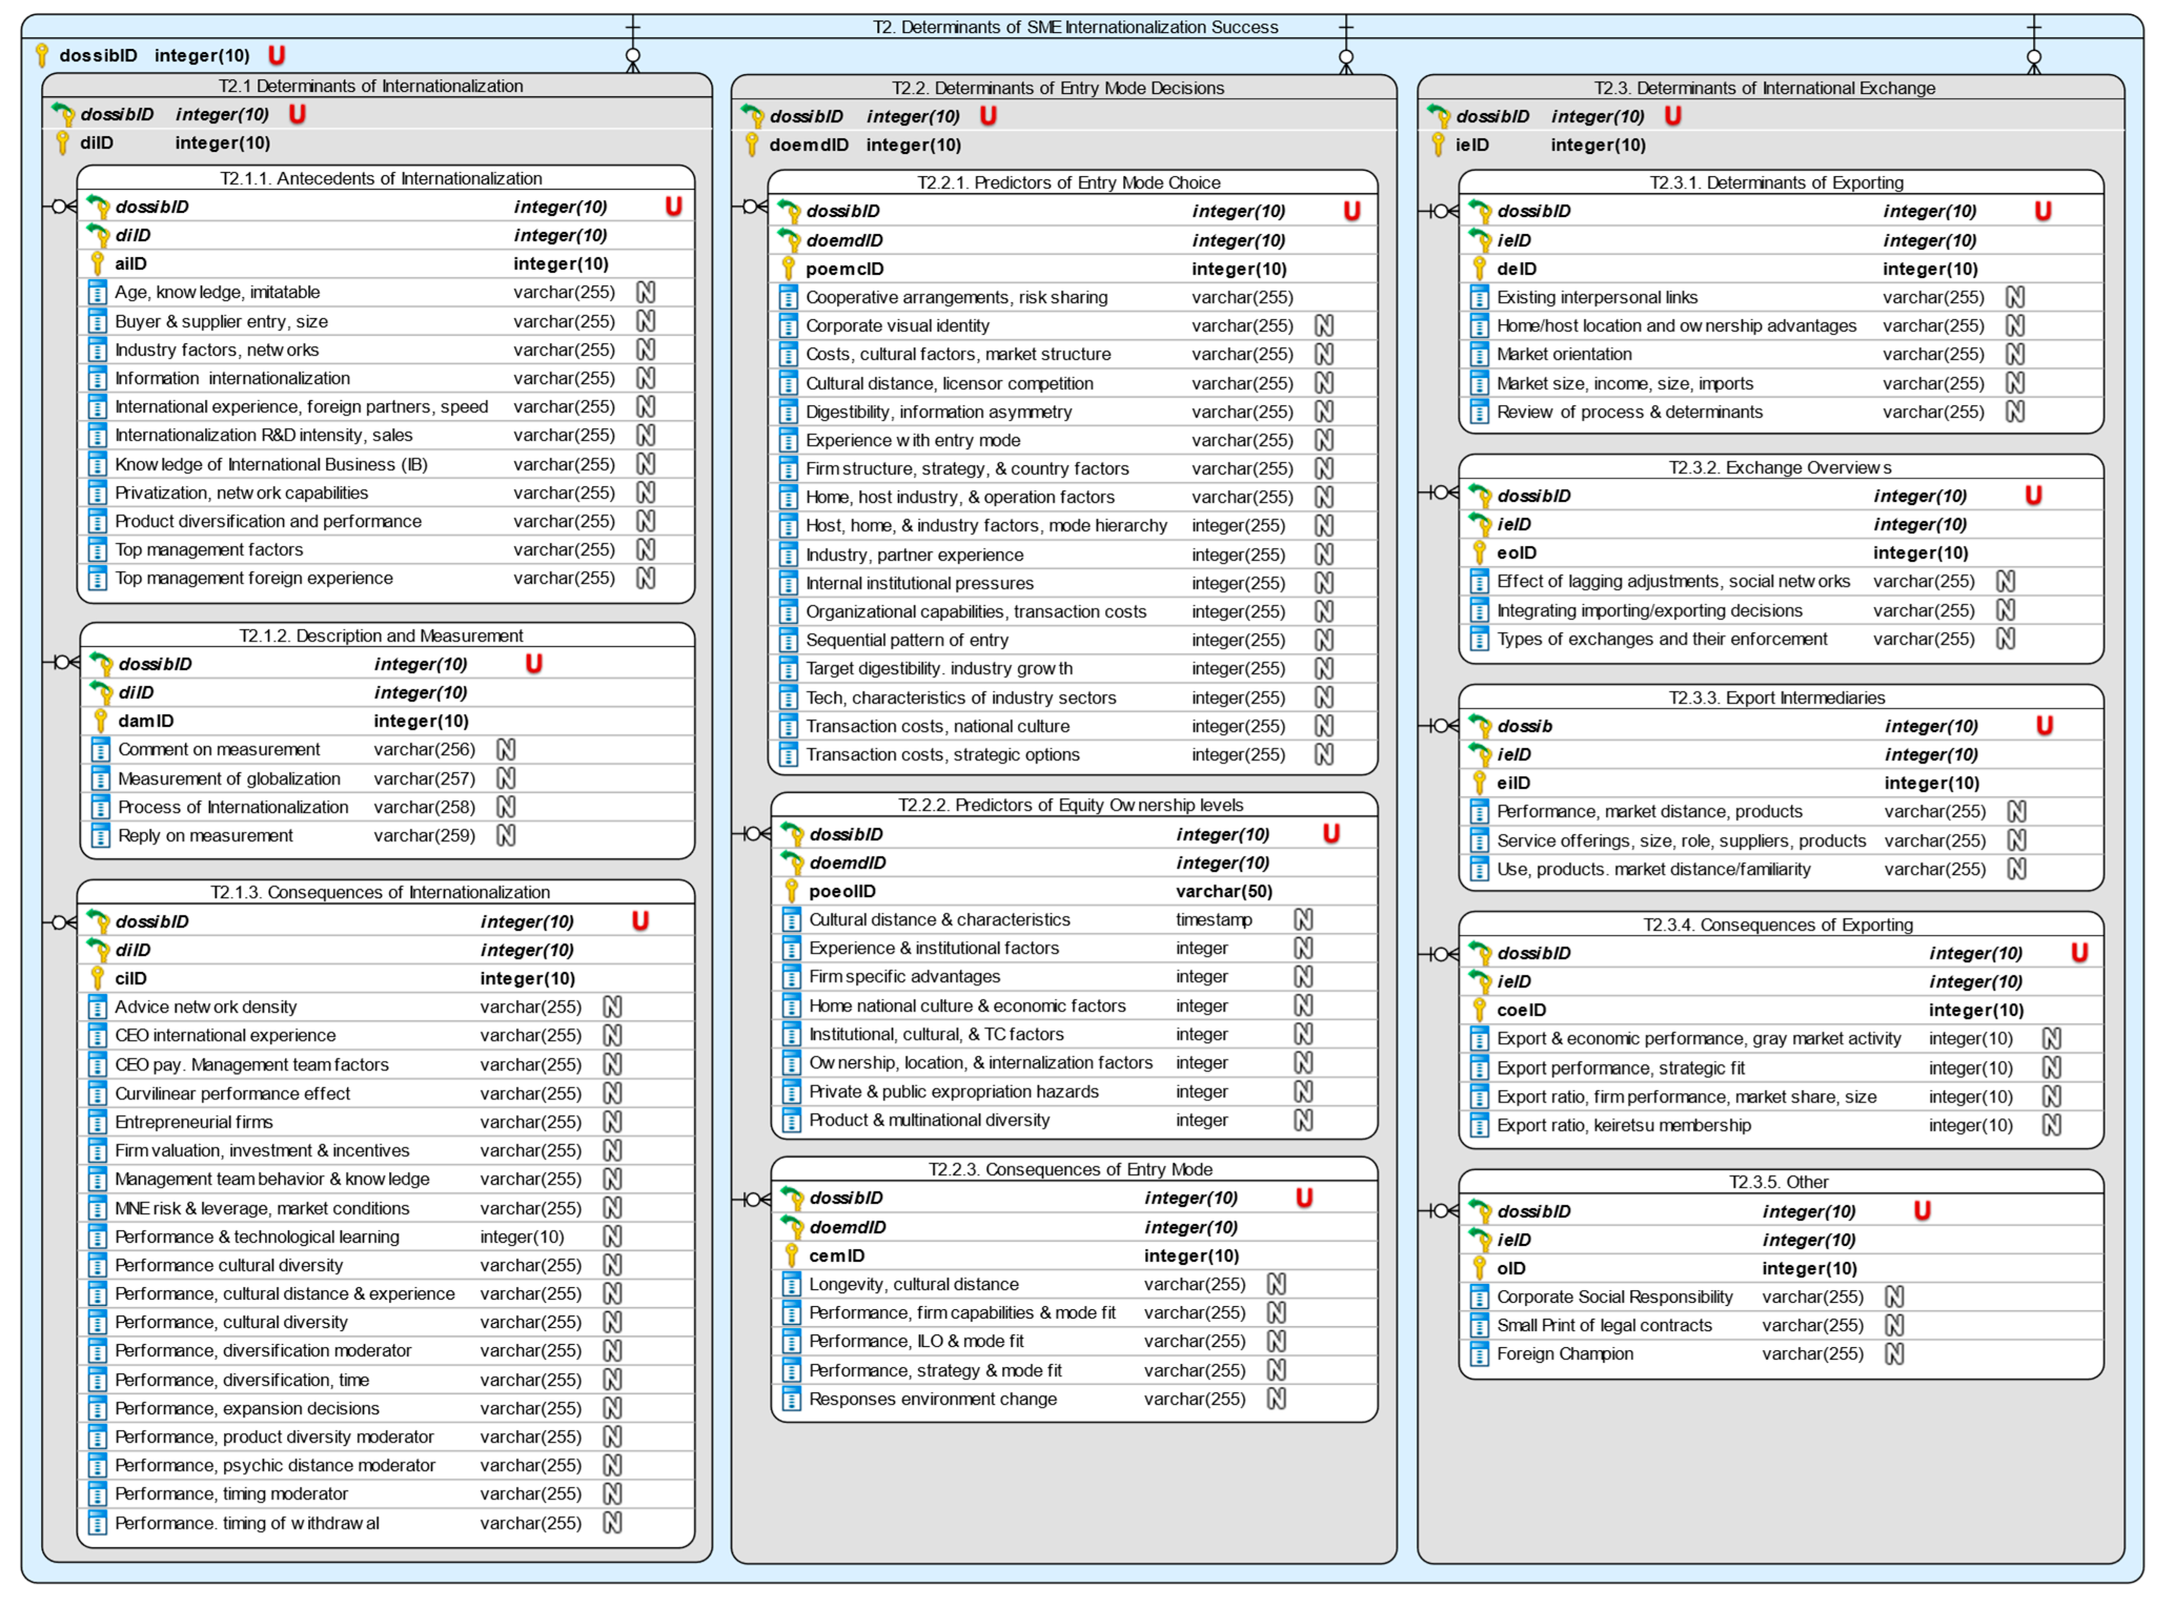Click column icon beside Market orientation

tap(1479, 355)
